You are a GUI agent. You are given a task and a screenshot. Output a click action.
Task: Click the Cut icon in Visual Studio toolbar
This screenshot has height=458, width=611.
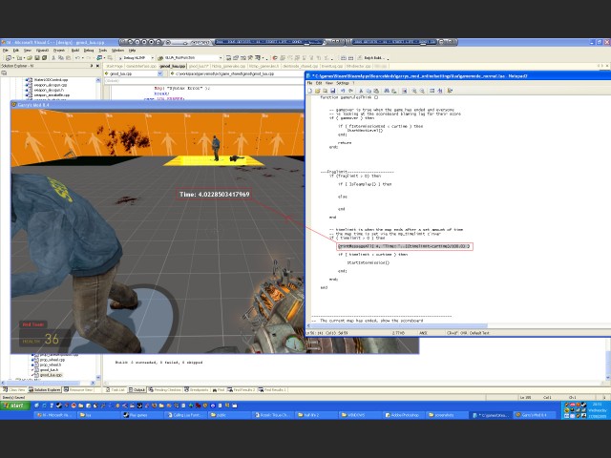point(53,58)
